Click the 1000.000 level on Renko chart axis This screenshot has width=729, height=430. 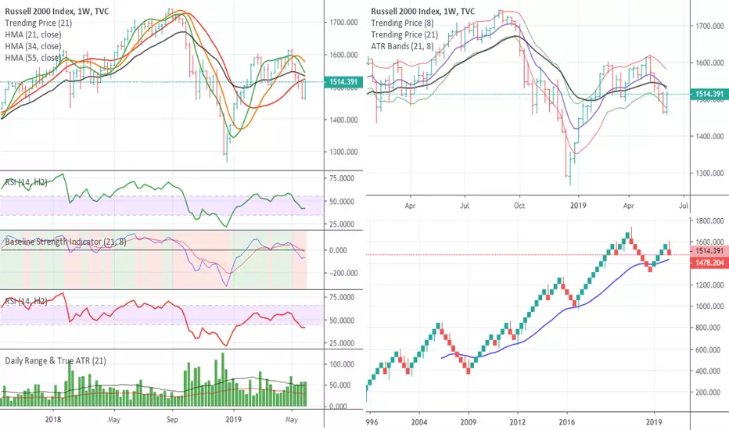coord(709,306)
